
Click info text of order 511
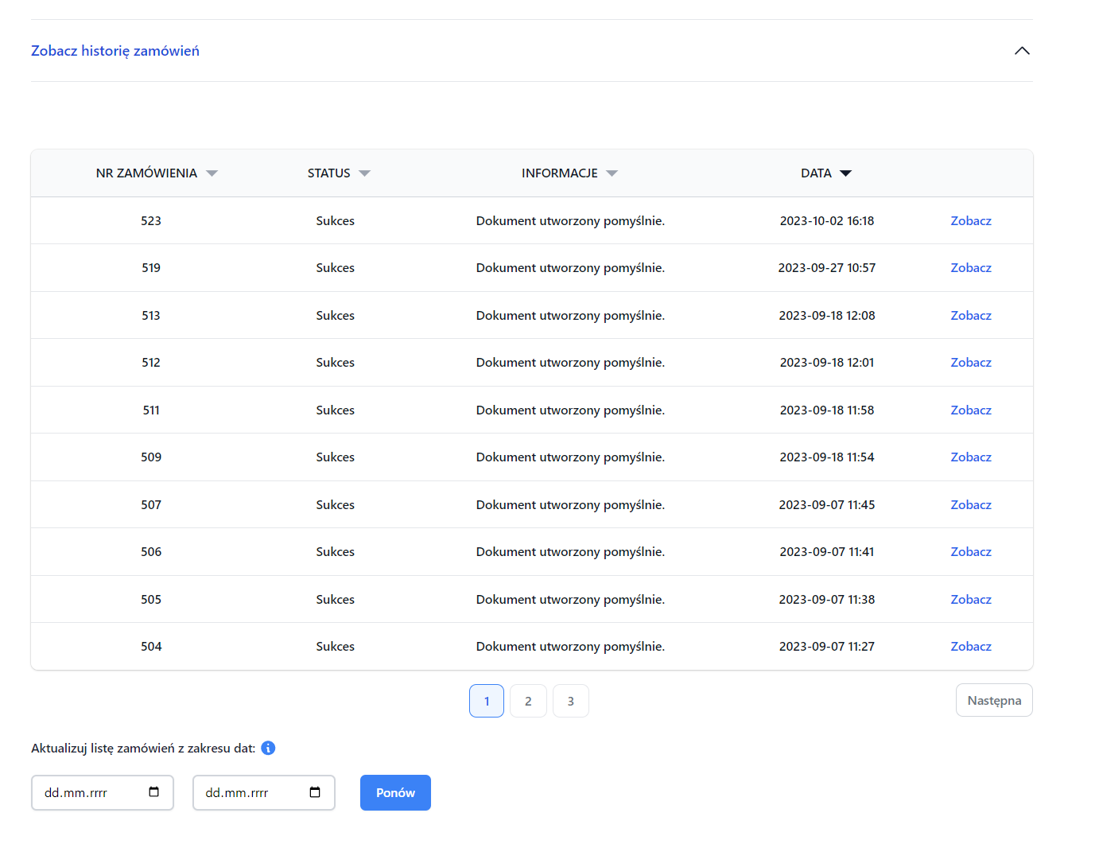[570, 410]
